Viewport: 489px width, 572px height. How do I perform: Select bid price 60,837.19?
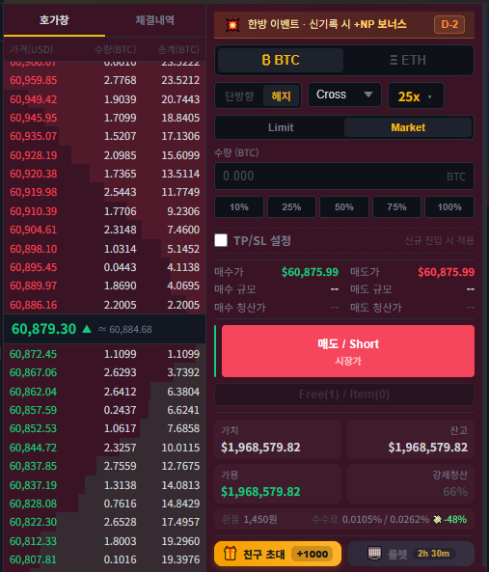coord(33,485)
